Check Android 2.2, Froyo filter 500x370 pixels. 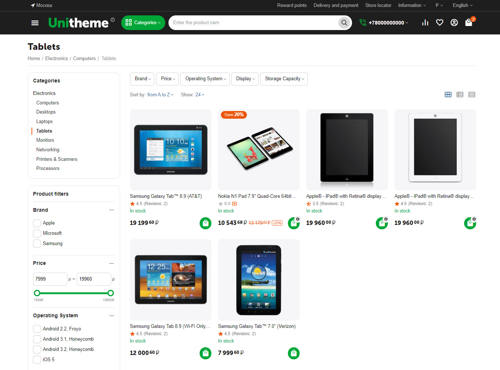(x=37, y=329)
